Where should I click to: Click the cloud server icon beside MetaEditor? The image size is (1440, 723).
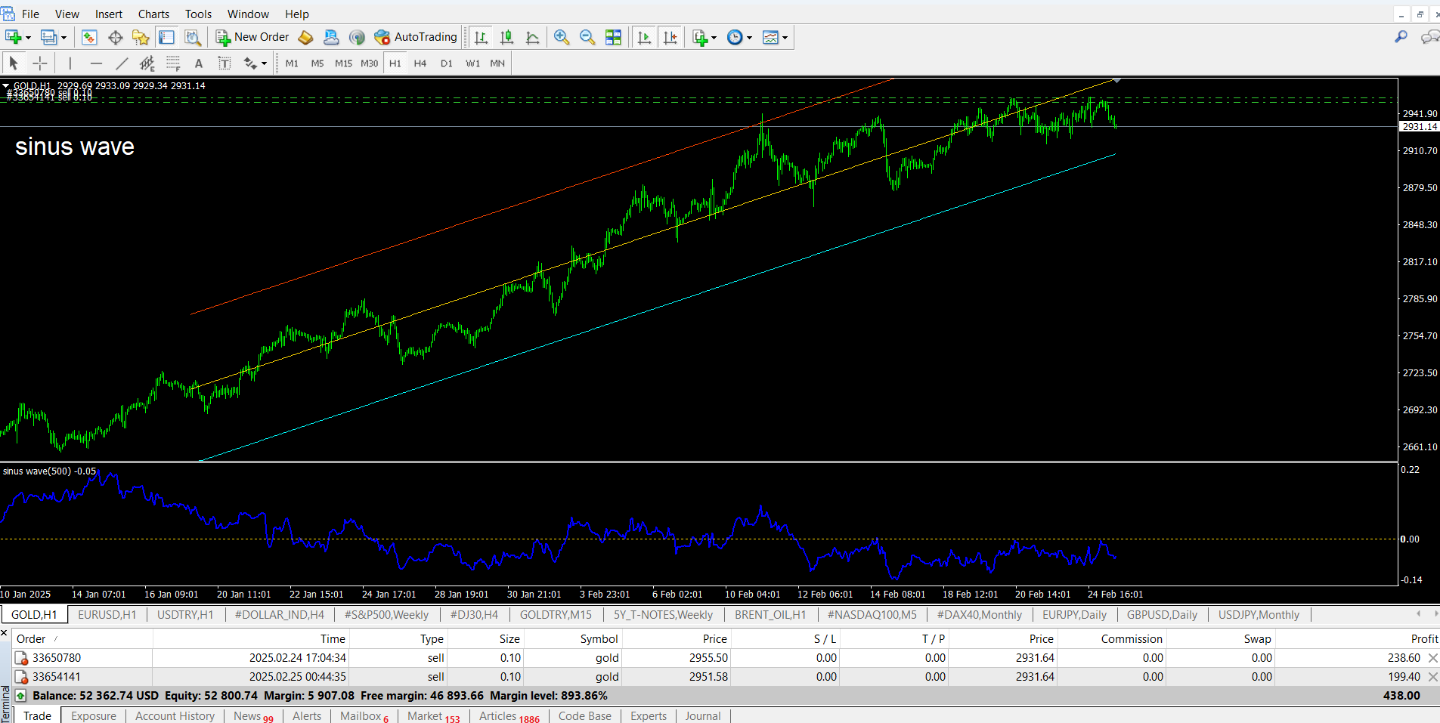coord(331,37)
